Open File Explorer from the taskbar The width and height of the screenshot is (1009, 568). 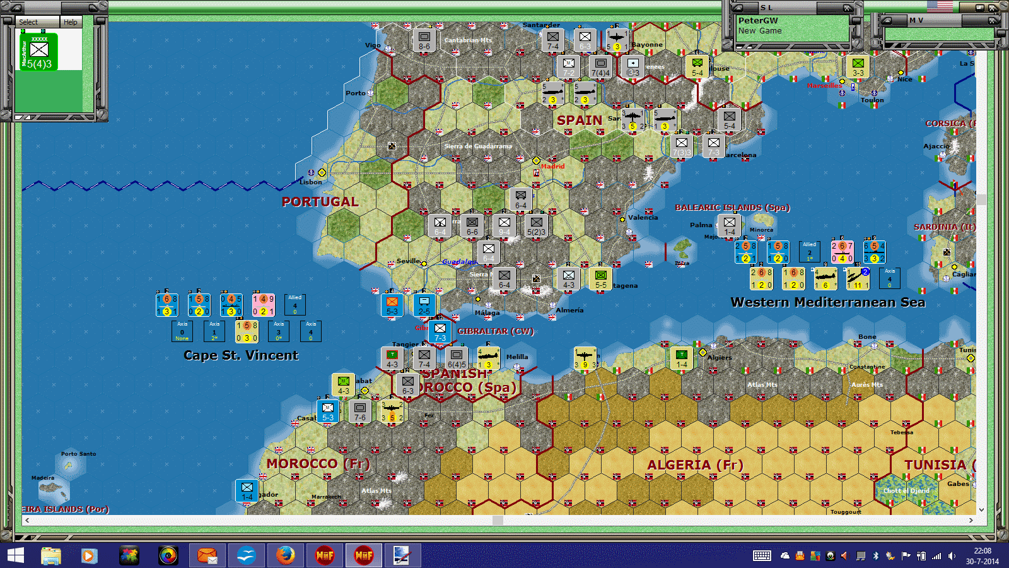point(50,555)
